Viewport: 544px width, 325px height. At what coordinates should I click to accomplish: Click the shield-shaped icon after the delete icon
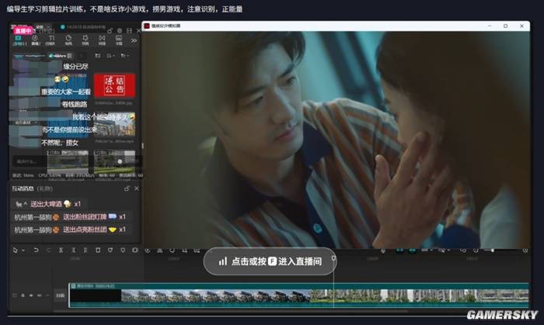click(110, 250)
